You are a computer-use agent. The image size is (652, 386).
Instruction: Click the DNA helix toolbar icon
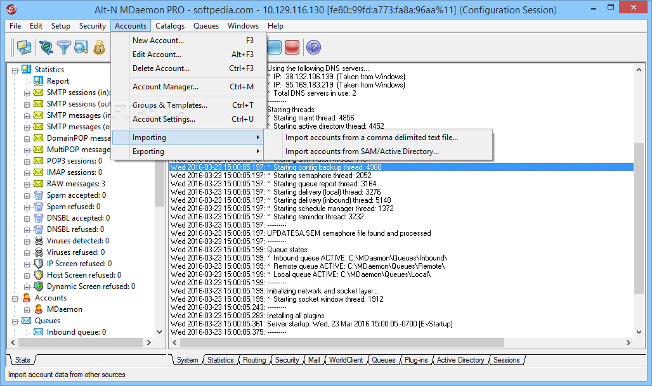(x=46, y=48)
